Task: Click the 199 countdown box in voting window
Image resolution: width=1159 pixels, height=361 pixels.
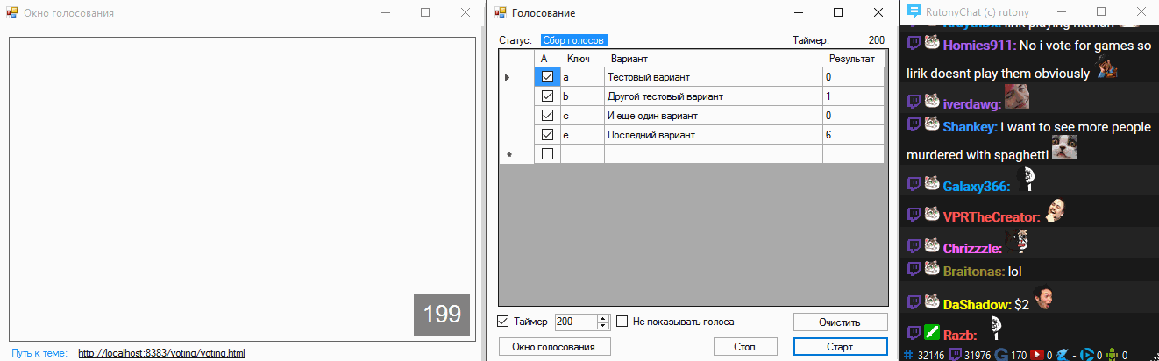Action: tap(442, 315)
